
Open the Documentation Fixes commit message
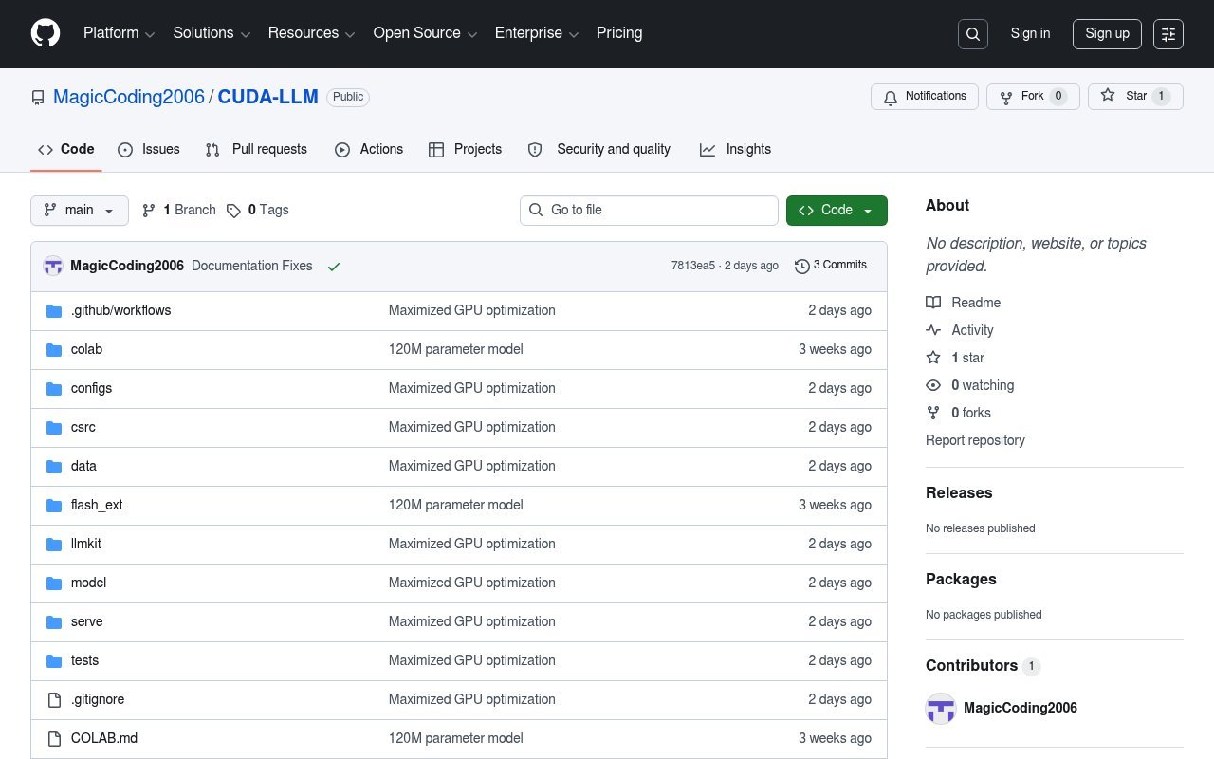(252, 267)
